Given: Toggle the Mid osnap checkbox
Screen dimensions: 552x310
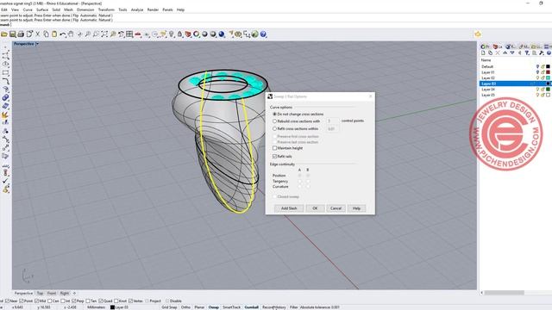Looking at the screenshot, I should tap(36, 301).
